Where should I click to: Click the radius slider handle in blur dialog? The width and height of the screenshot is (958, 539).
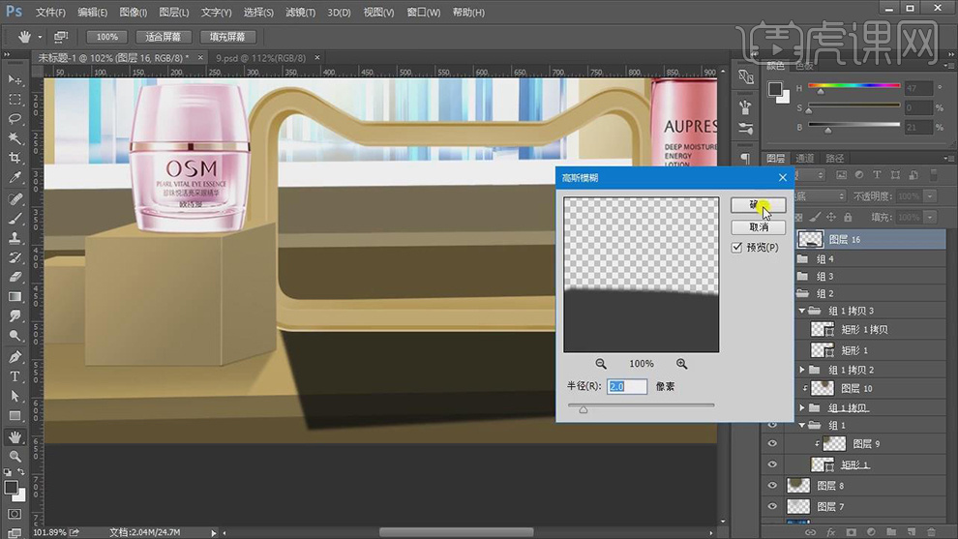tap(584, 409)
